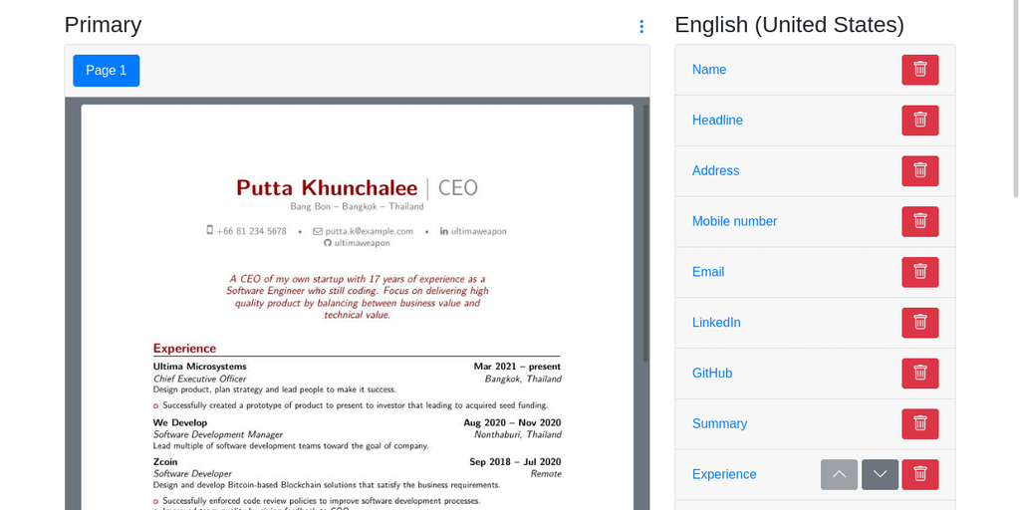
Task: Open the Summary section link
Action: (x=719, y=424)
